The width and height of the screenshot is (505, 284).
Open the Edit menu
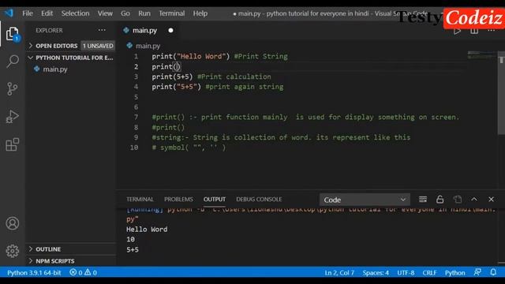tap(47, 13)
